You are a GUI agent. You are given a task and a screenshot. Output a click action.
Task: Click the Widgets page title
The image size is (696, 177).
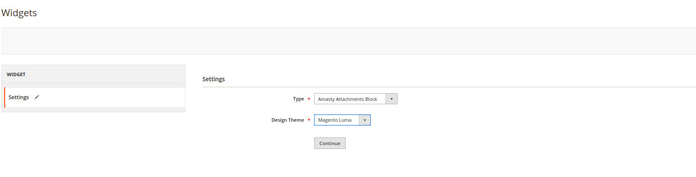click(19, 13)
